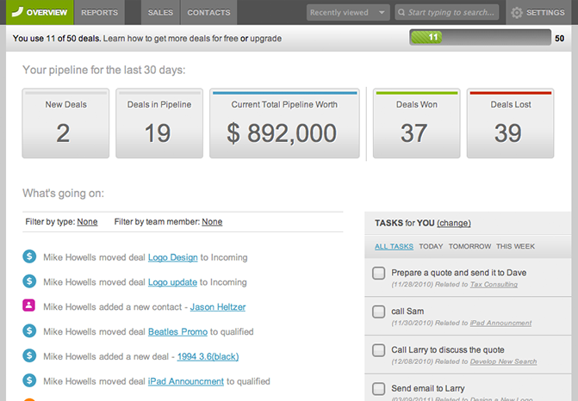The height and width of the screenshot is (401, 578).
Task: Click the swoosh logo icon on Overview
Action: tap(17, 12)
